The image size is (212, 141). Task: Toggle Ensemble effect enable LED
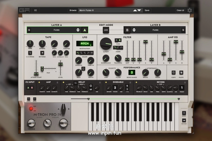[x=106, y=82]
